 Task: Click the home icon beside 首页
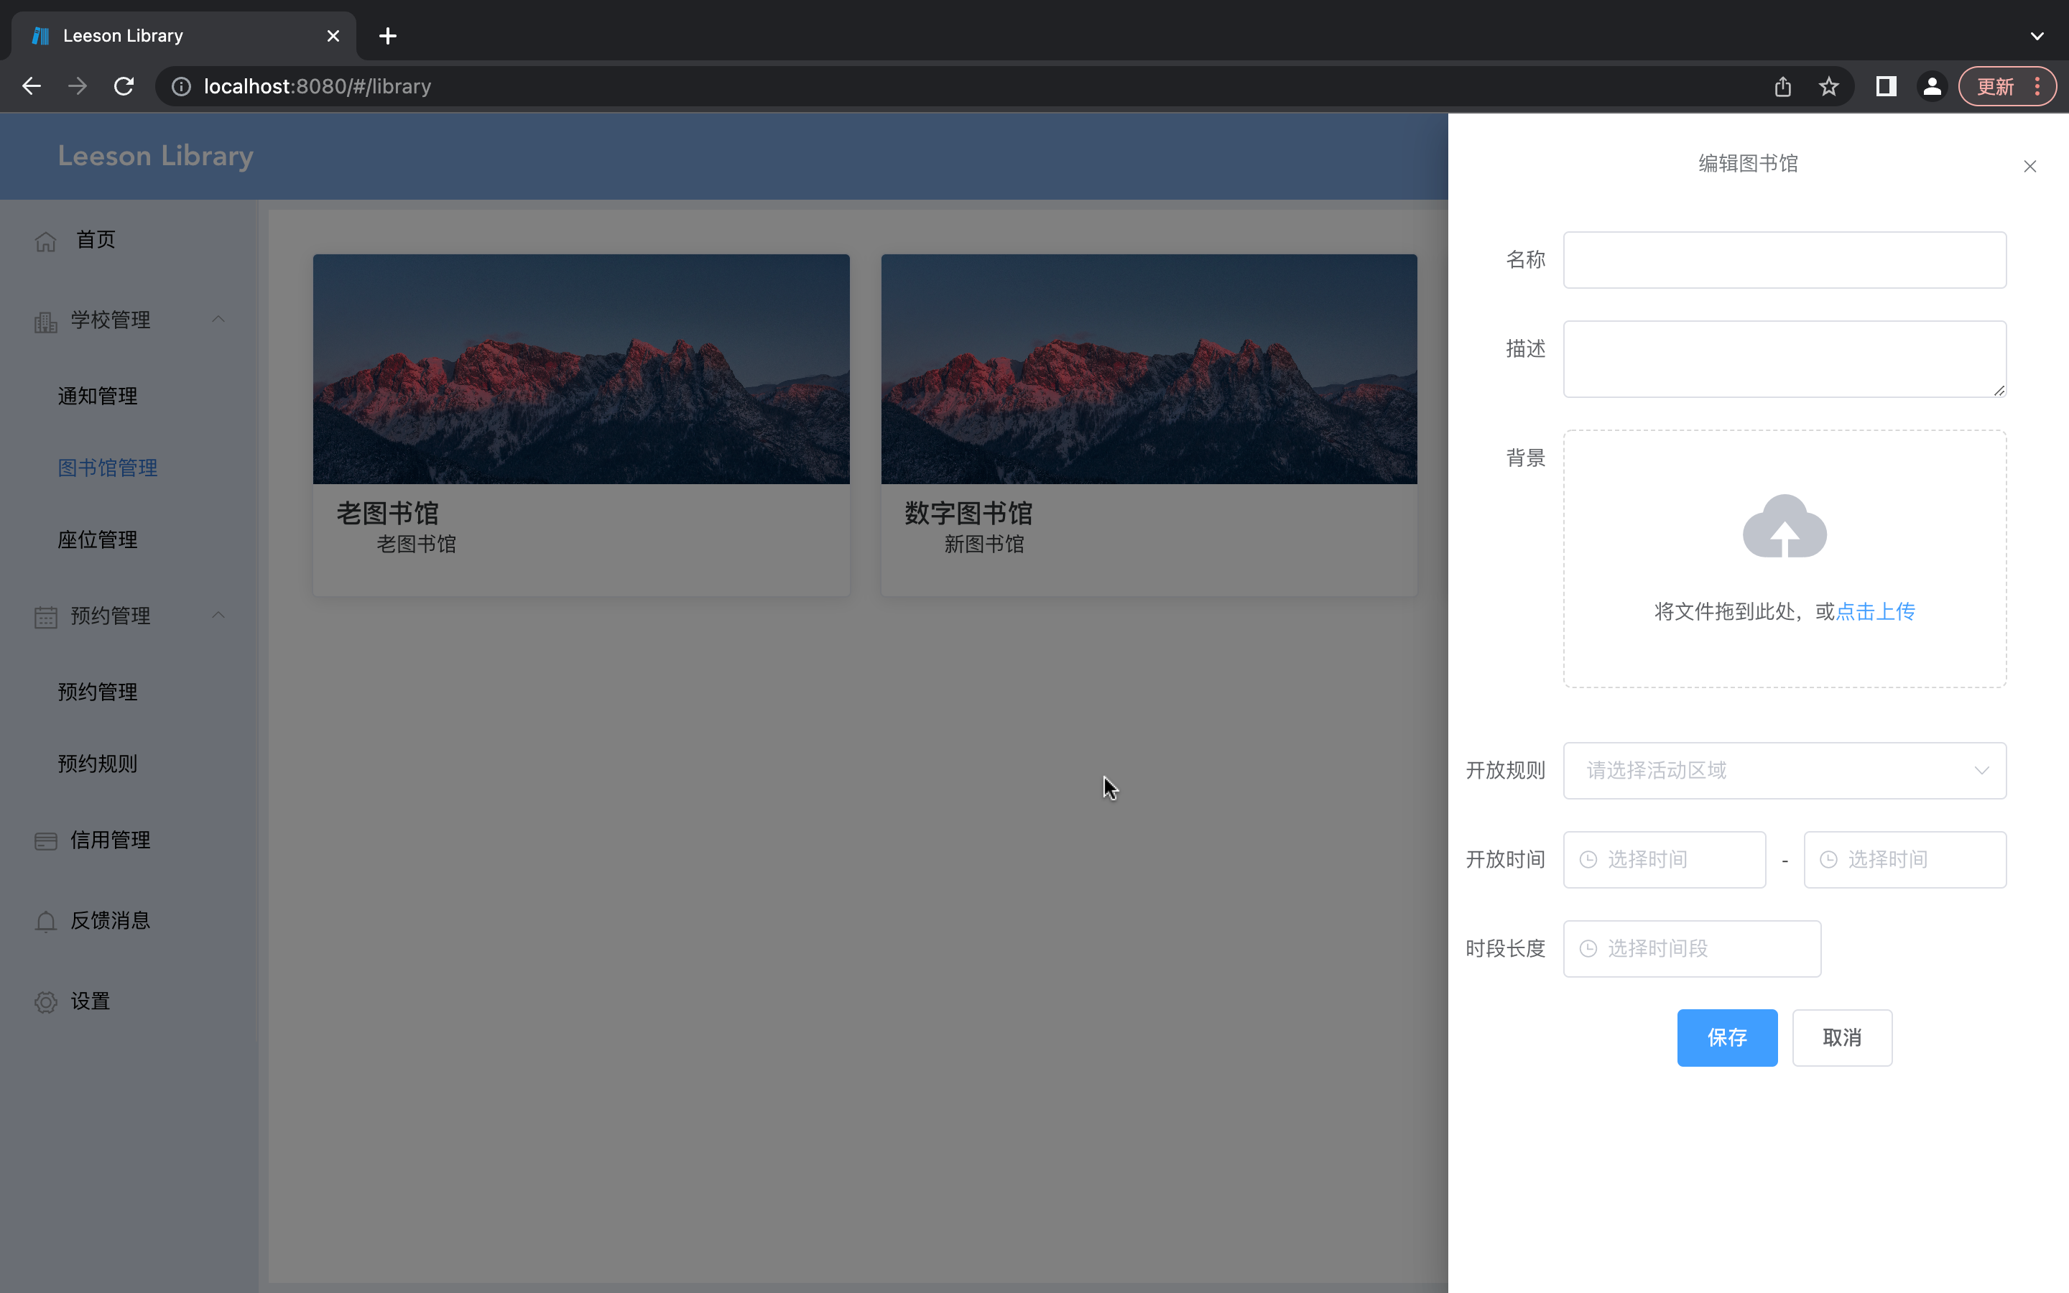45,241
